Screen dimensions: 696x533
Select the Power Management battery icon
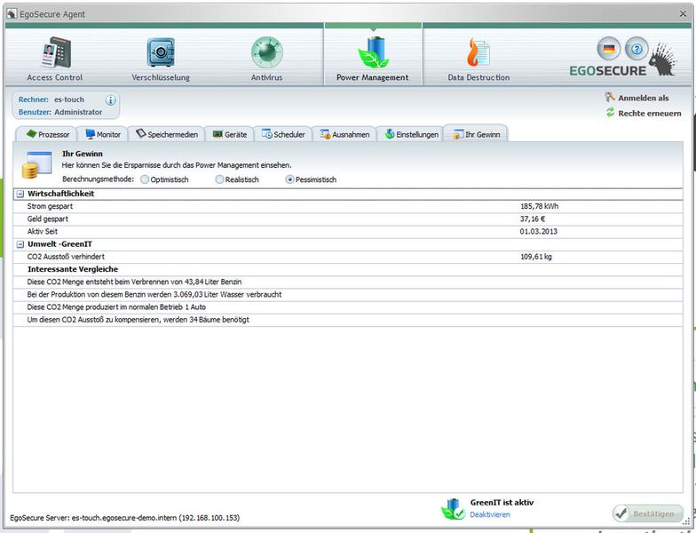click(373, 52)
